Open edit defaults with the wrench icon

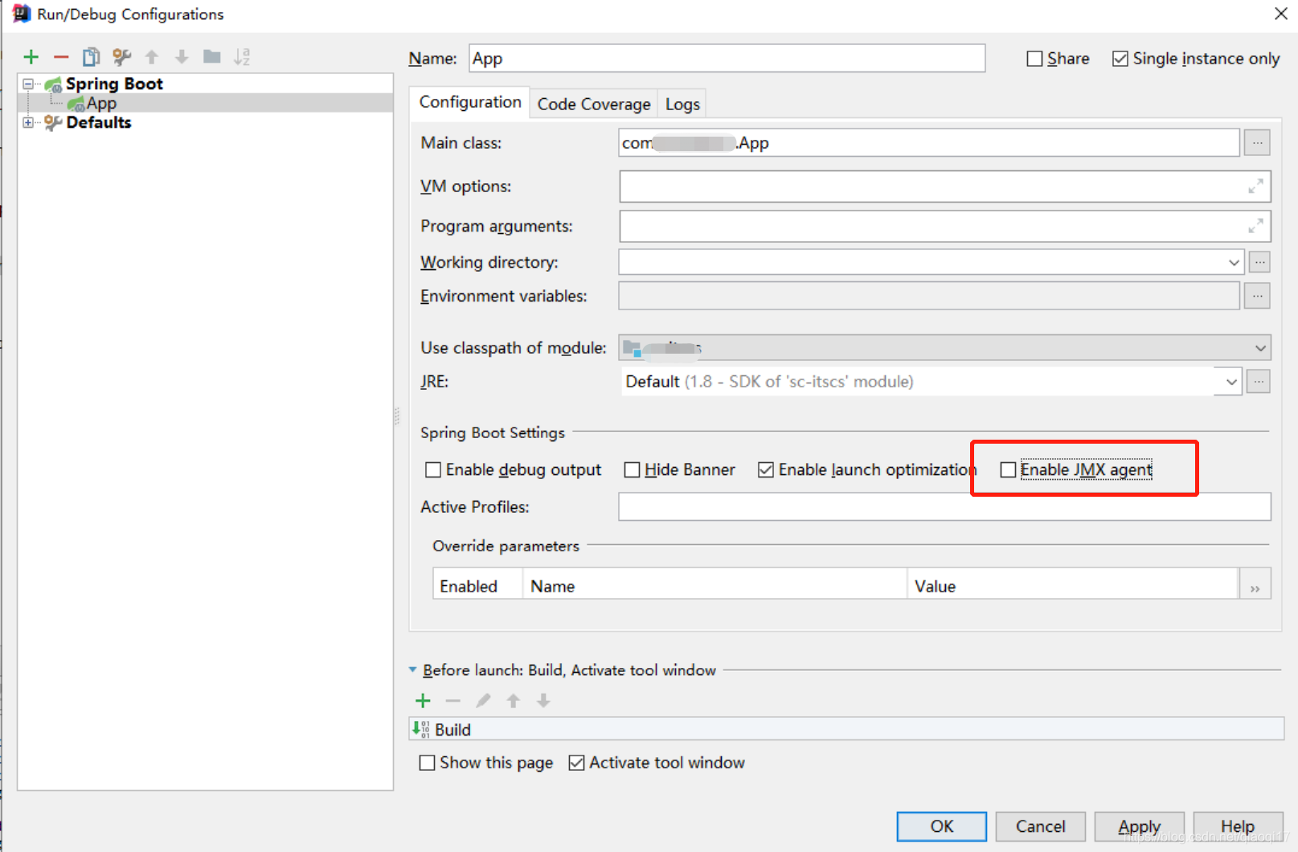(x=121, y=56)
